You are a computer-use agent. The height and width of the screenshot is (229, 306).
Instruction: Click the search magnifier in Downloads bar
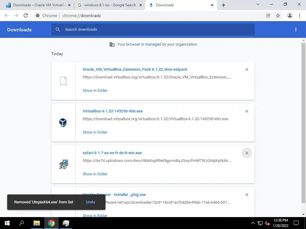tap(58, 30)
